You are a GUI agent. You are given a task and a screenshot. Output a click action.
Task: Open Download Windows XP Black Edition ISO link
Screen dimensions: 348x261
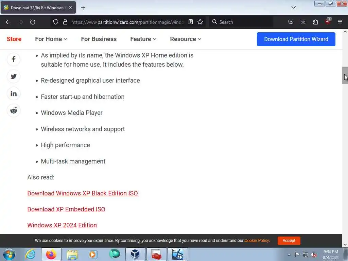click(83, 193)
